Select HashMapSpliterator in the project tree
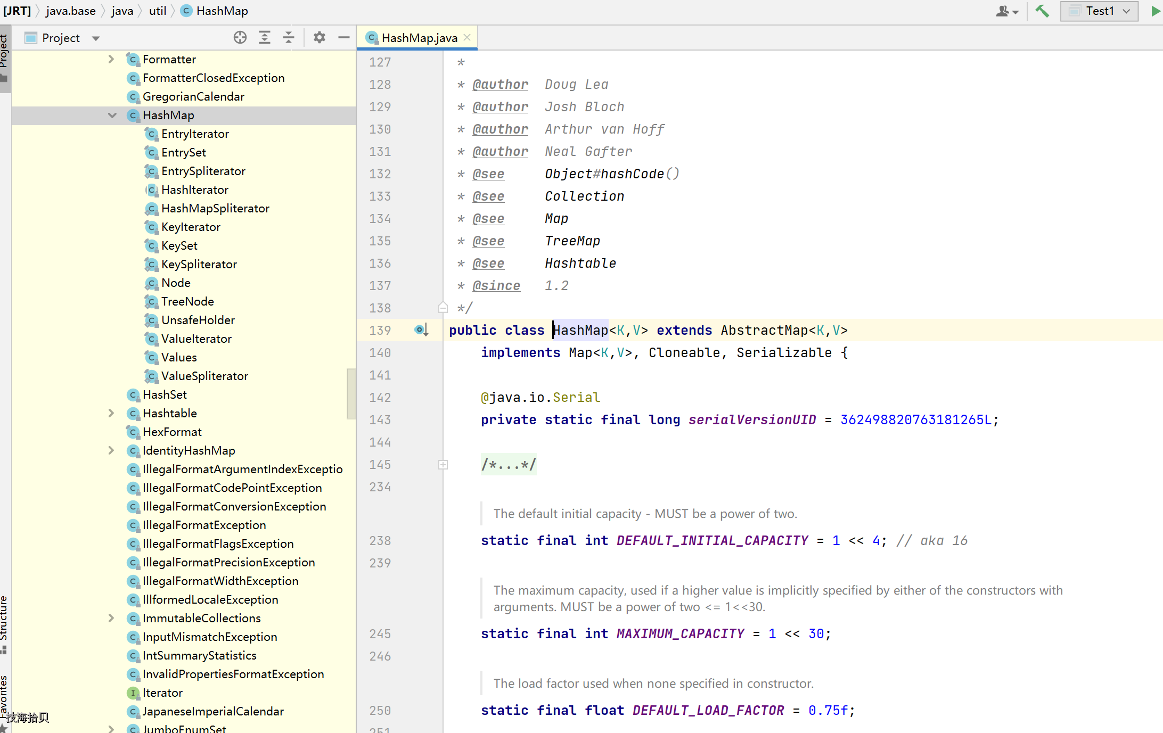This screenshot has width=1163, height=733. [x=215, y=208]
